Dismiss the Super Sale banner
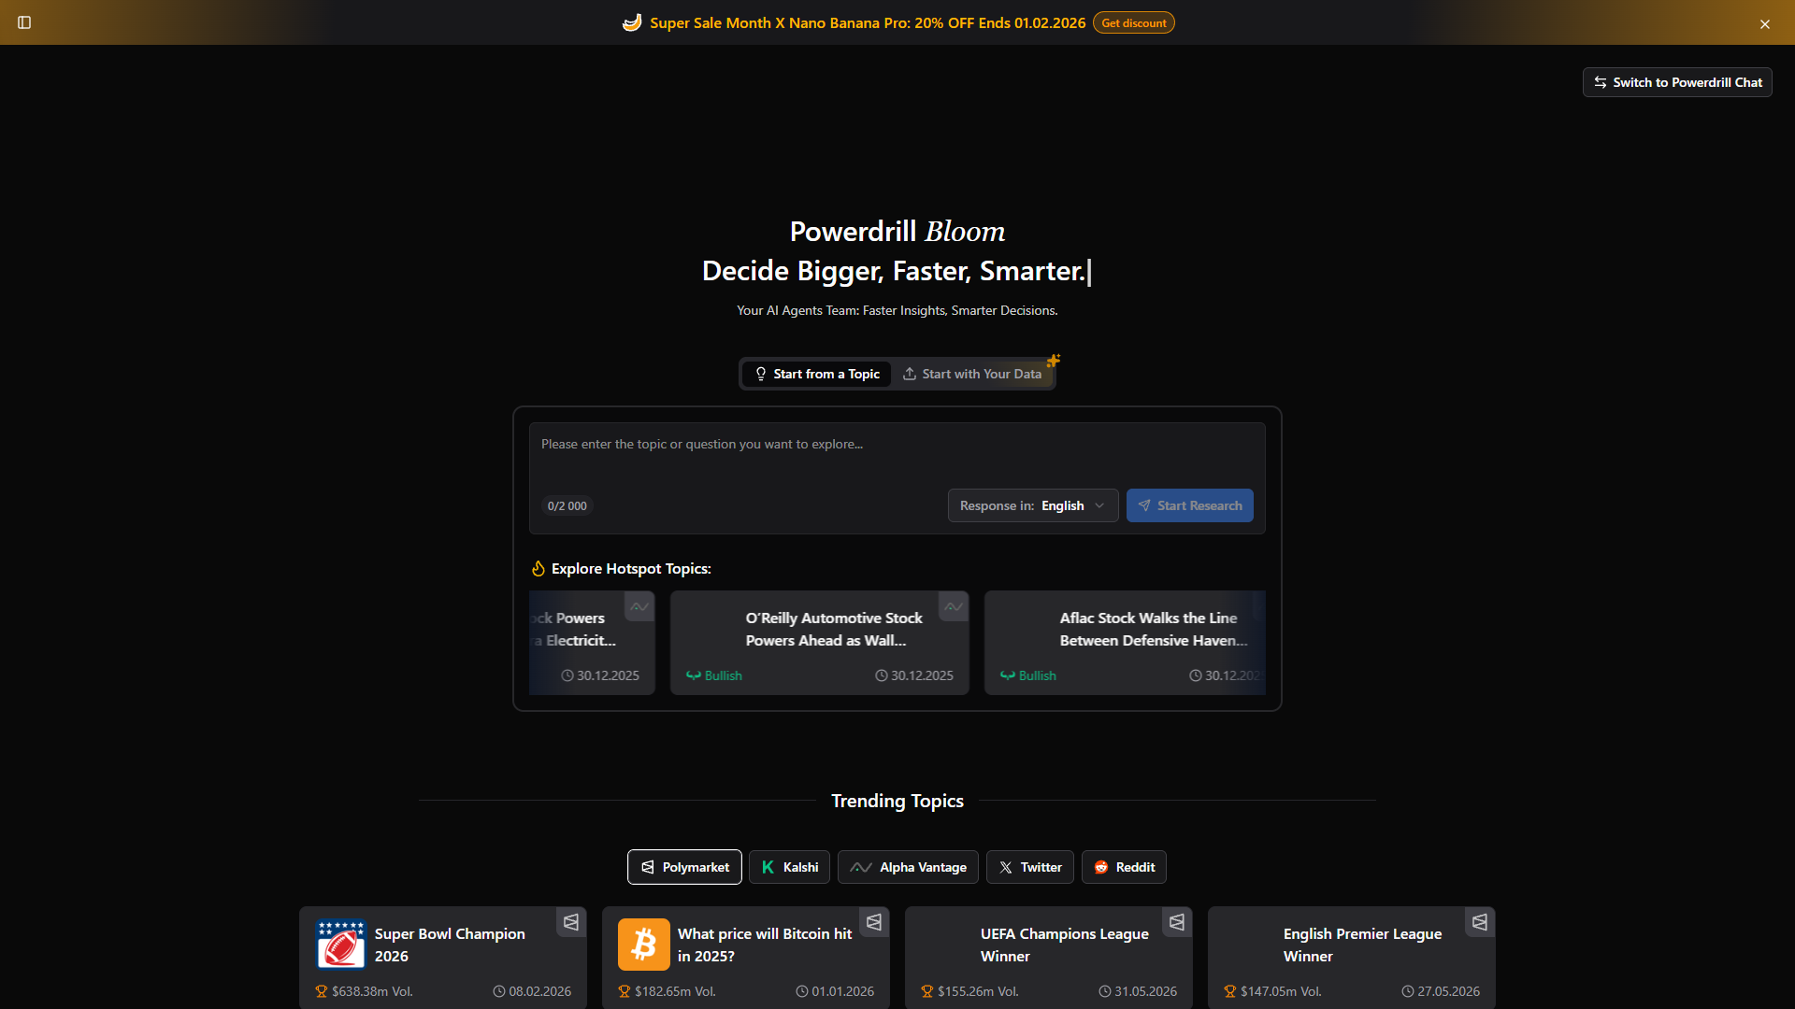1795x1009 pixels. [x=1765, y=24]
